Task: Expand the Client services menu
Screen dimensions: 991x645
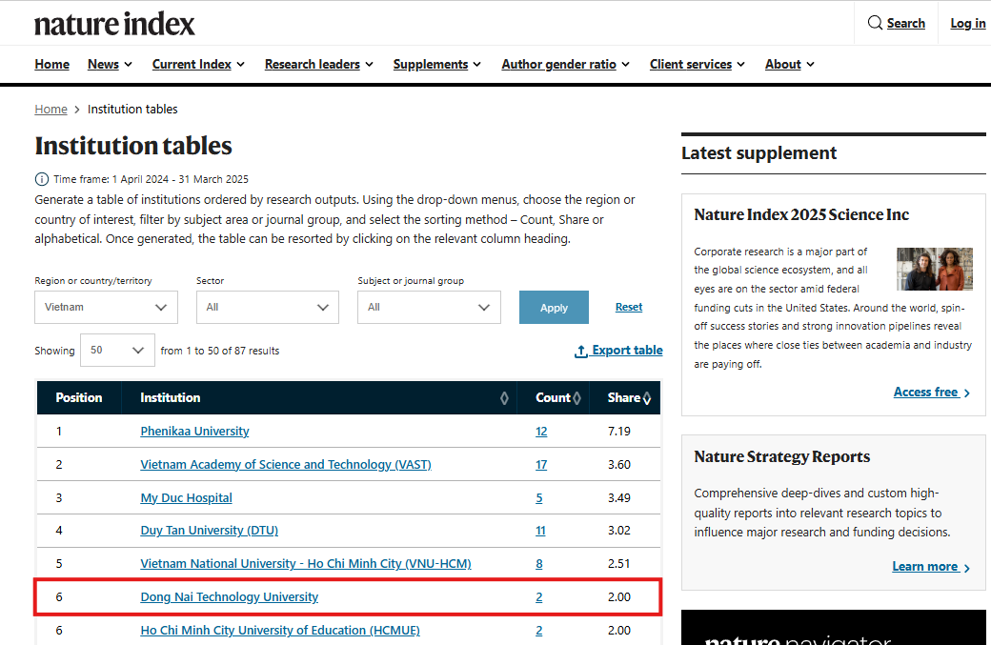Action: click(698, 65)
